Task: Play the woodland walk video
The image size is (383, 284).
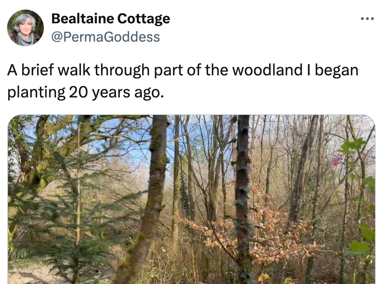Action: pos(191,199)
